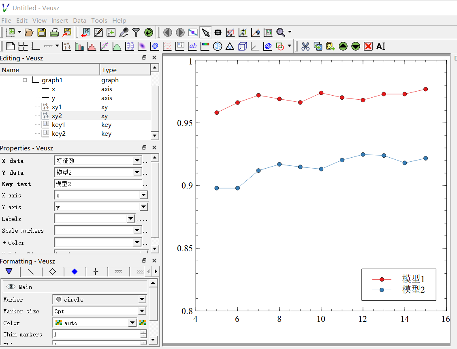This screenshot has width=457, height=349.
Task: Open the X axis dropdown
Action: (x=144, y=195)
